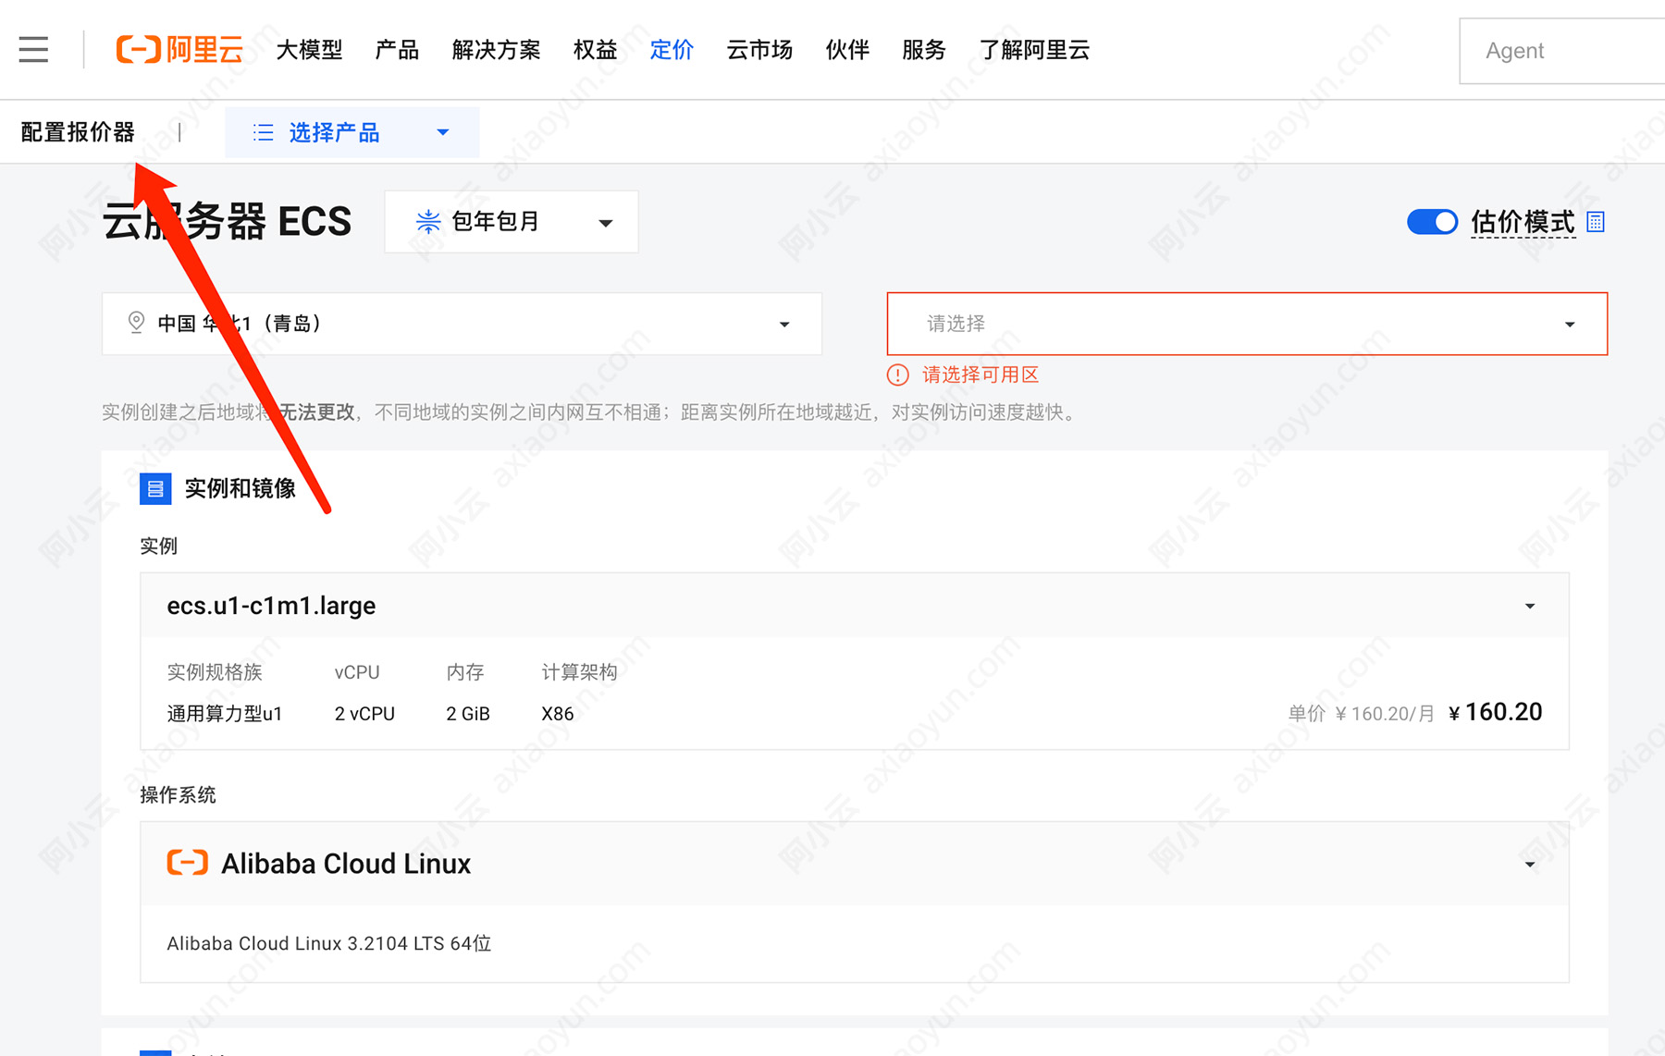
Task: Click the 操作系统 label
Action: (178, 795)
